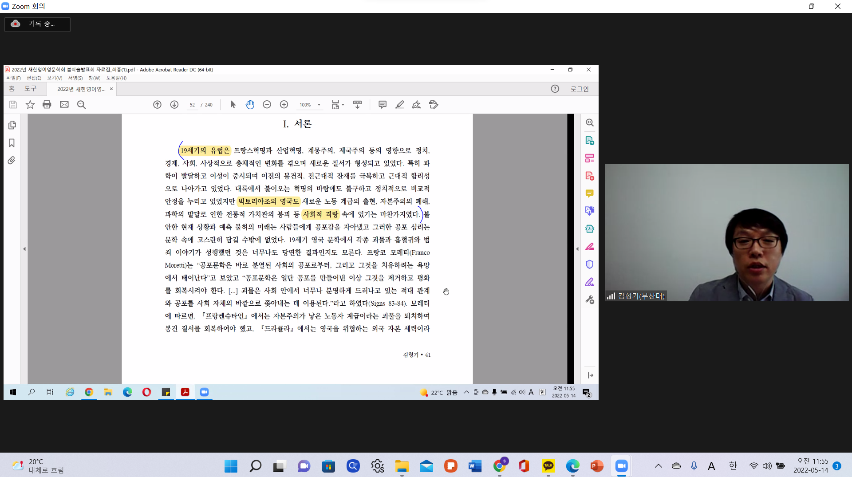Click the highlighter pen tool
The image size is (852, 477).
click(x=399, y=105)
